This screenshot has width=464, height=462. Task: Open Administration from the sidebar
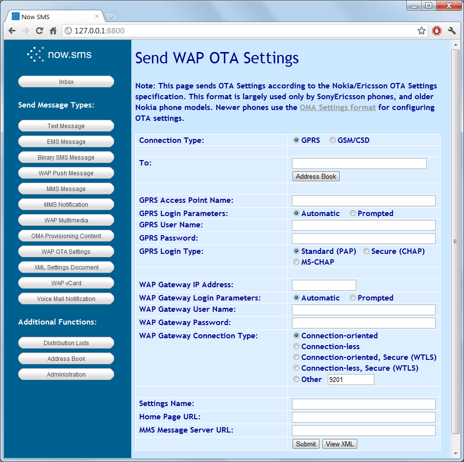[x=66, y=375]
